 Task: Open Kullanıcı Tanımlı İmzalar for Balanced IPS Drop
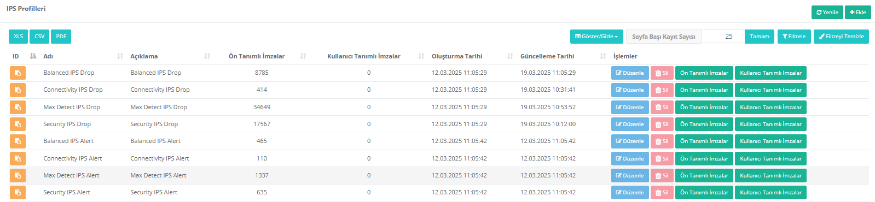point(770,73)
